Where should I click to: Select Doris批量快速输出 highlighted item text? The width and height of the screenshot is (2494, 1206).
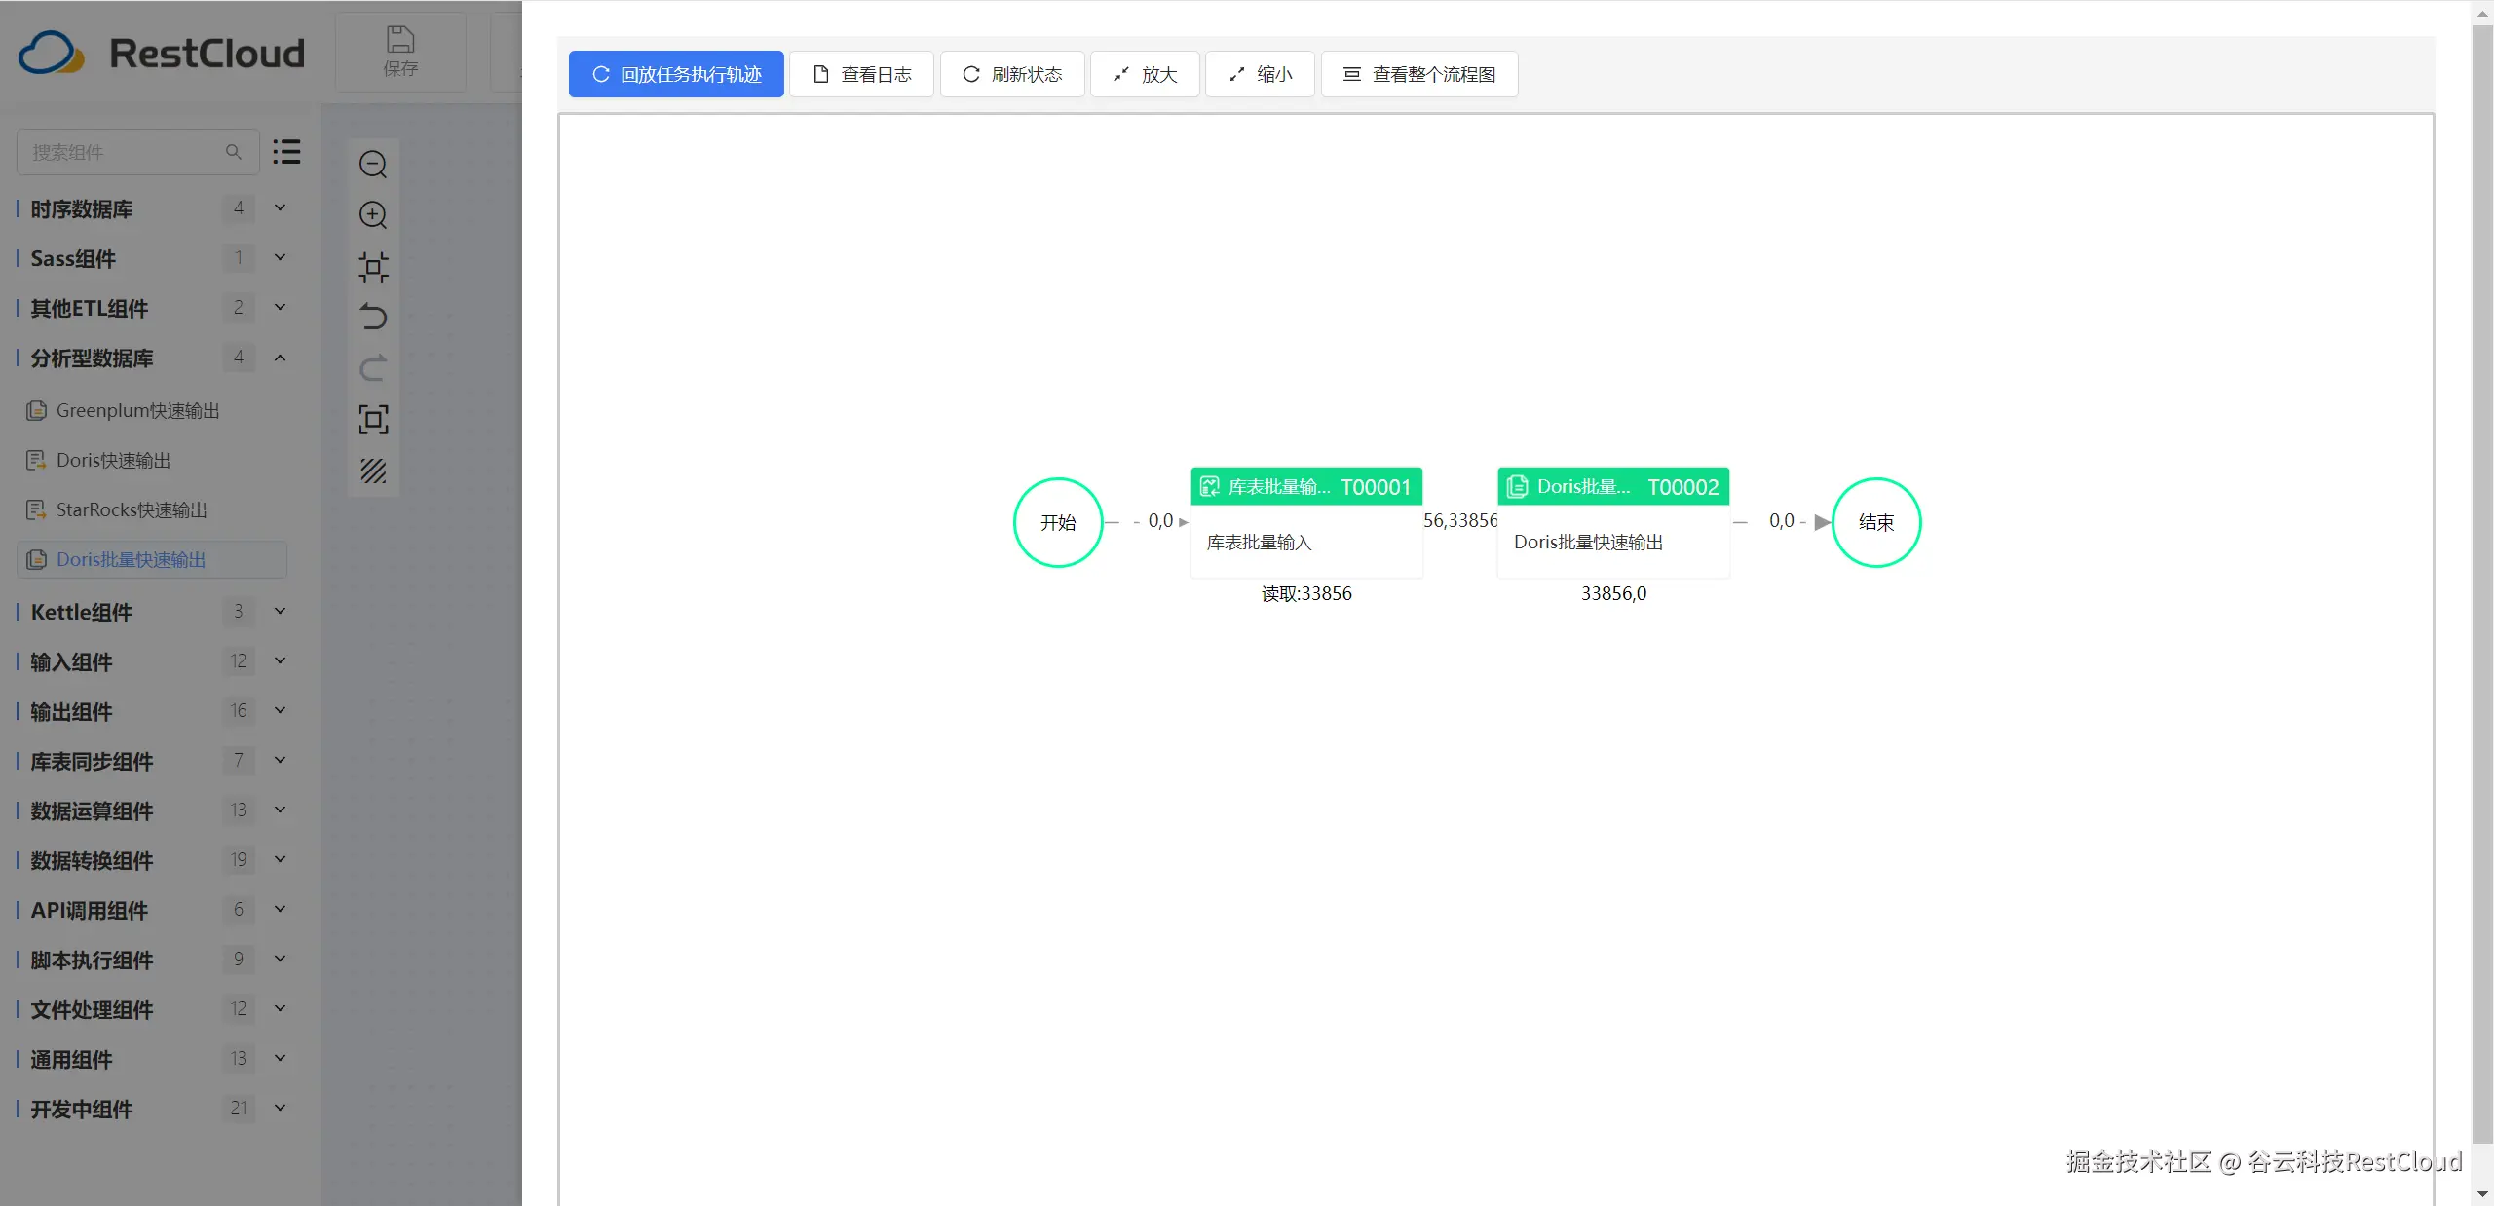[132, 560]
